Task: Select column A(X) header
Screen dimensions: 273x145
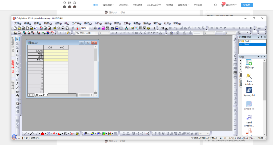Action: [x=50, y=47]
